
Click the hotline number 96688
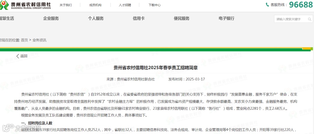pos(301,5)
